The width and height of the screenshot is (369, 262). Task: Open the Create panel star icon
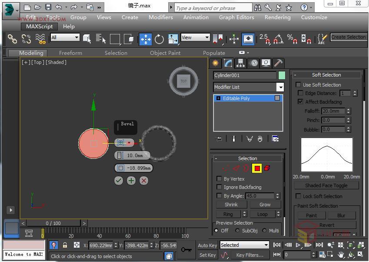[215, 63]
